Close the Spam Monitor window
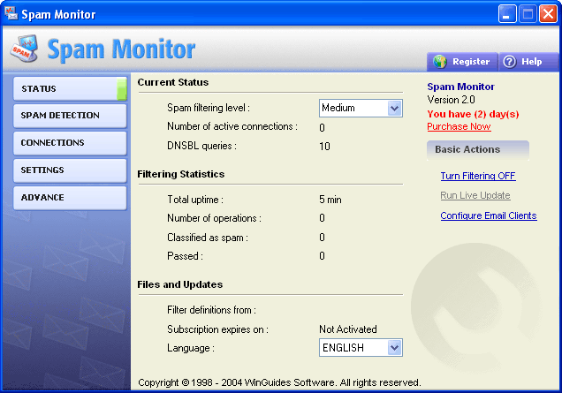This screenshot has width=562, height=393. tap(547, 14)
